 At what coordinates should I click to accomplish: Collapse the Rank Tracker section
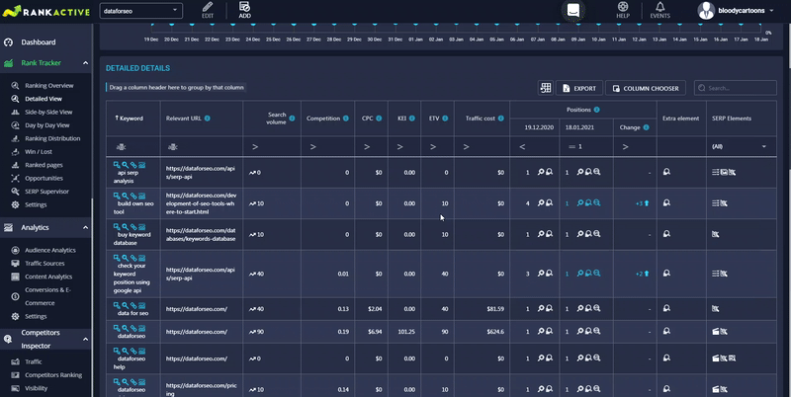pos(85,63)
